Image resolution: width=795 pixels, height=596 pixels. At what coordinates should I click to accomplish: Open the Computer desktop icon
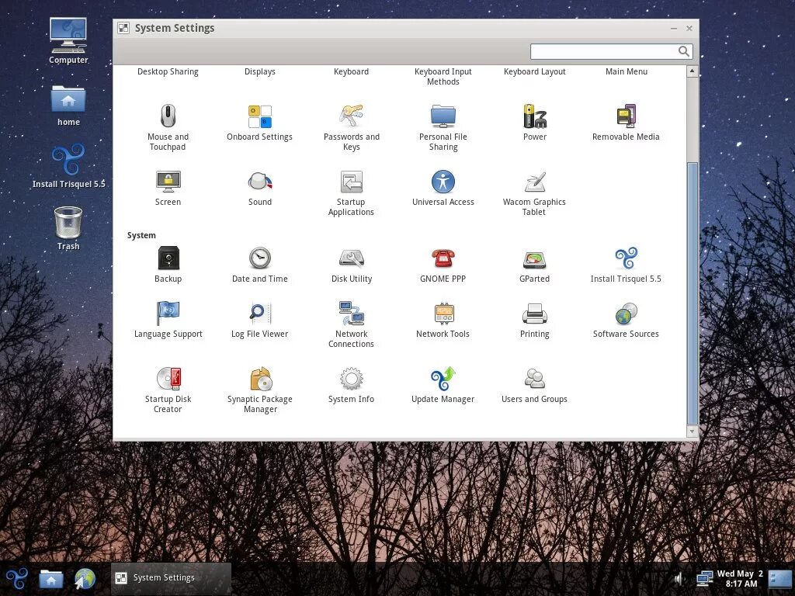point(68,41)
